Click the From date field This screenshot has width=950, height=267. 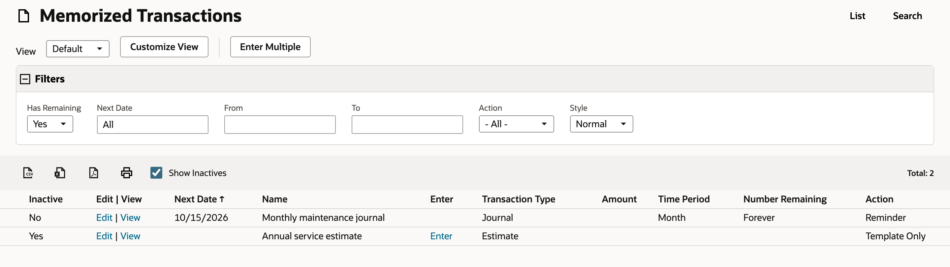280,125
